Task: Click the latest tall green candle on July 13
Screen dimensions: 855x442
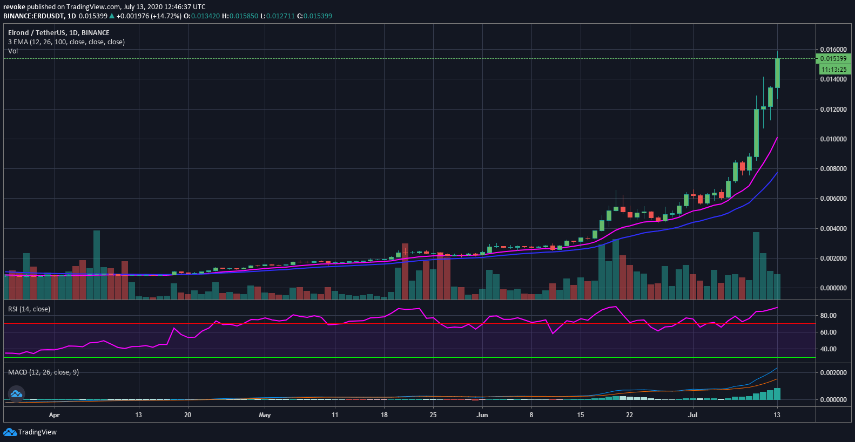Action: tap(777, 73)
